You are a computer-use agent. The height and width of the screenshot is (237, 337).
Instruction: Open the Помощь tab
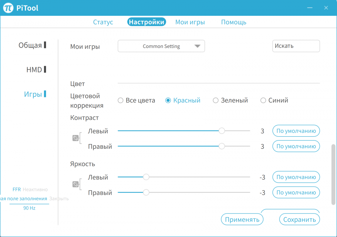click(234, 22)
